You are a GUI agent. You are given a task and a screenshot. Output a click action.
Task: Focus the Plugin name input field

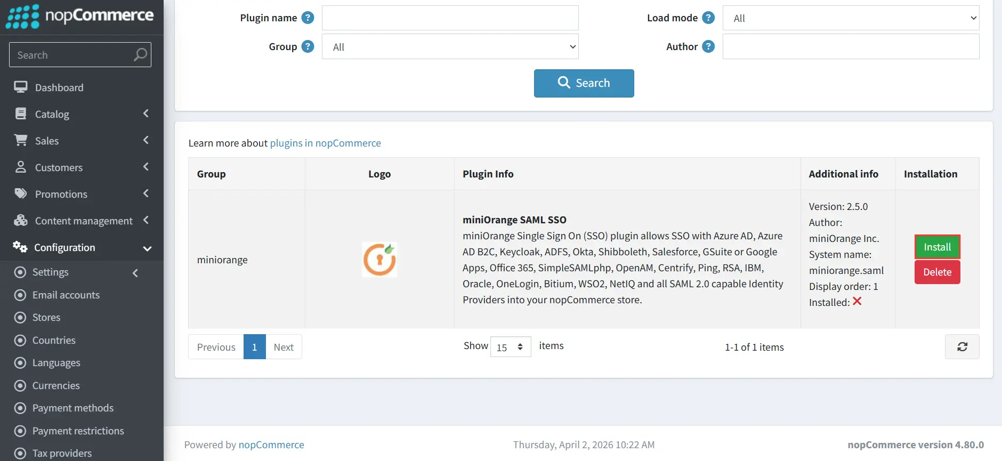(450, 18)
